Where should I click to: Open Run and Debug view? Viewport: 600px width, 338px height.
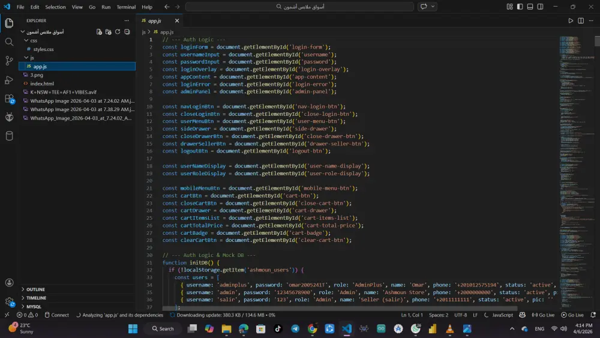pyautogui.click(x=9, y=80)
